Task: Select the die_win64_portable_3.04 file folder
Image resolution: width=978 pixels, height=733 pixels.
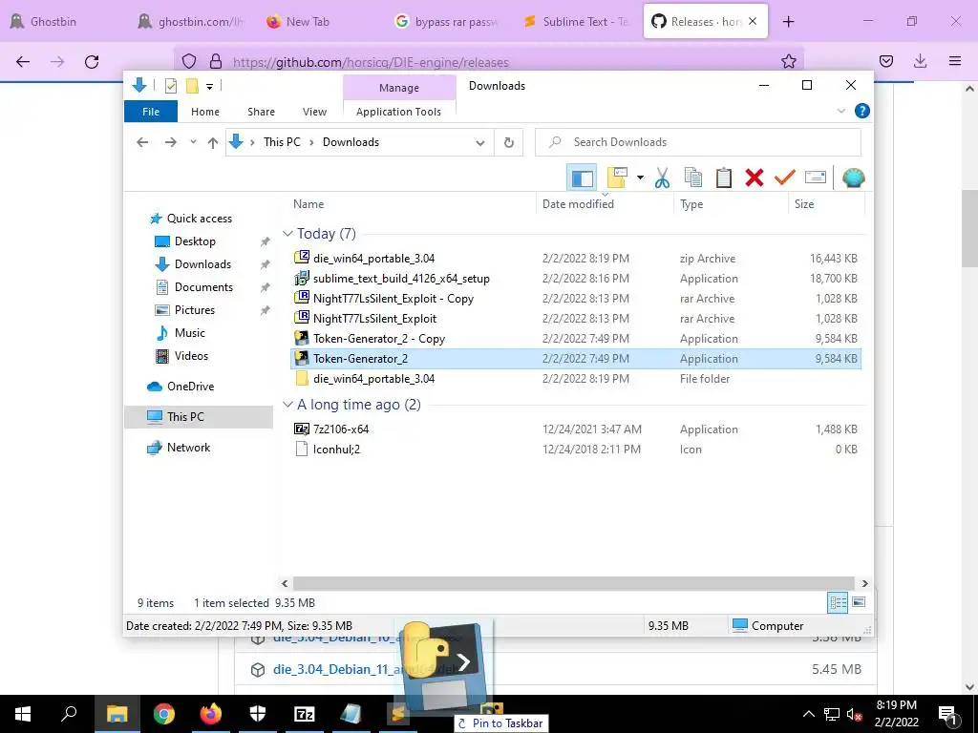Action: click(x=576, y=378)
